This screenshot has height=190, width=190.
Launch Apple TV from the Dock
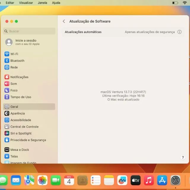[136, 180]
